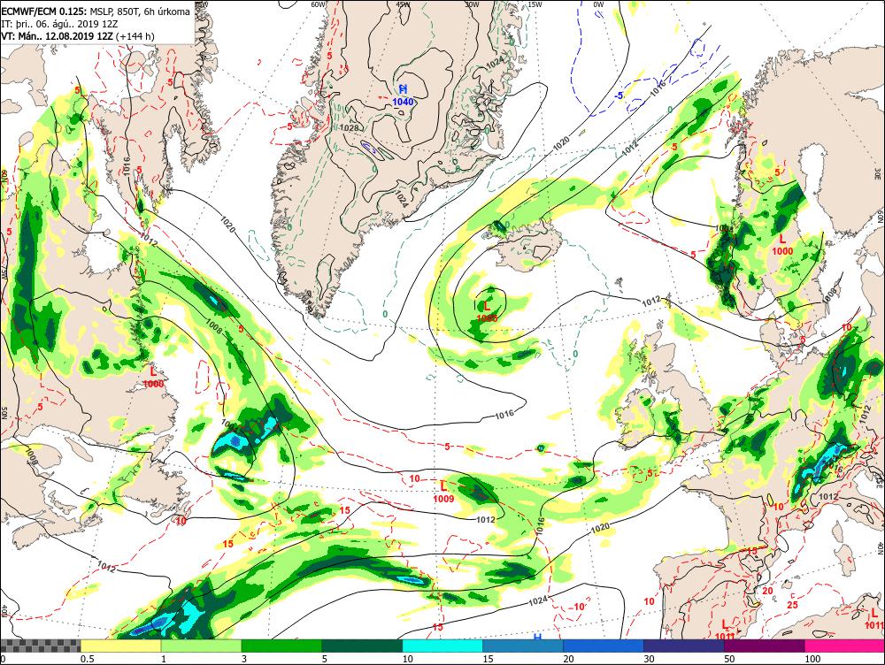Click the legend value label '50'
Image resolution: width=885 pixels, height=665 pixels.
coord(730,659)
